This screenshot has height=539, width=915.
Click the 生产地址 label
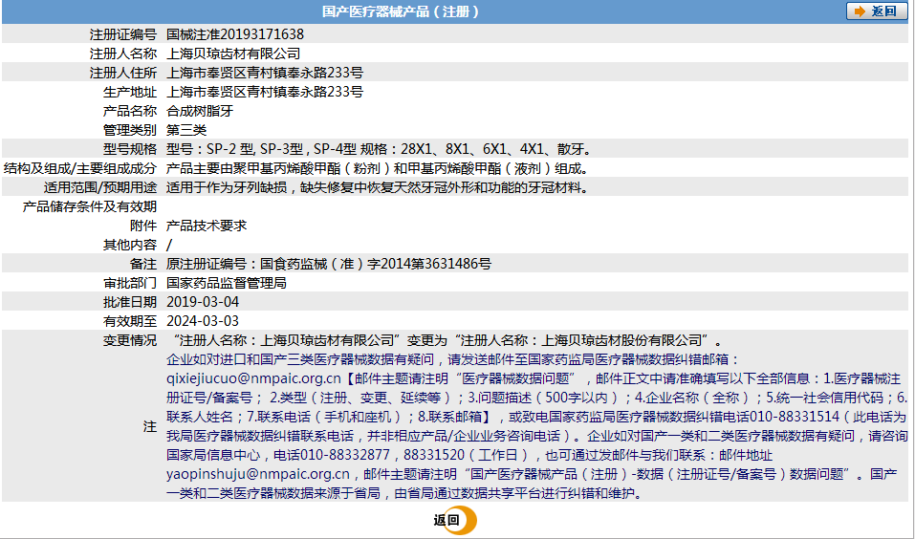tap(130, 92)
